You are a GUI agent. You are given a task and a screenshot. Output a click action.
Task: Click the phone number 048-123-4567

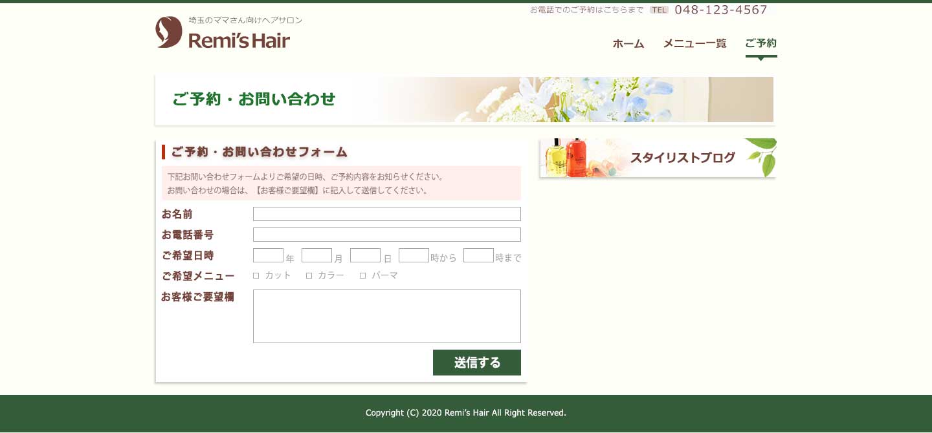click(x=720, y=10)
